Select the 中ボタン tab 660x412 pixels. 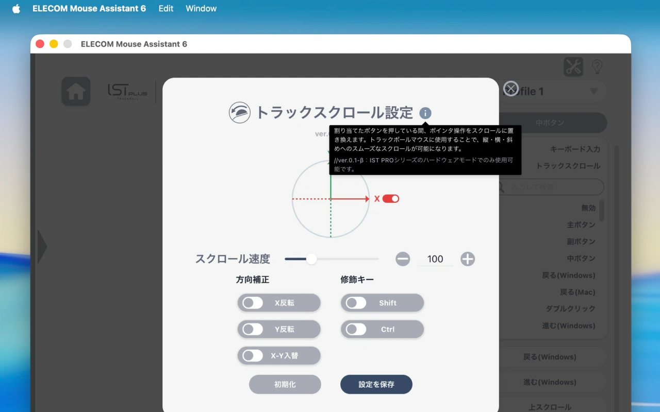550,123
